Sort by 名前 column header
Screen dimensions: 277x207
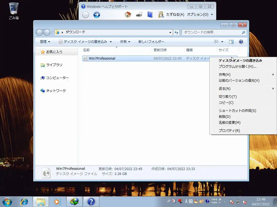[117, 50]
